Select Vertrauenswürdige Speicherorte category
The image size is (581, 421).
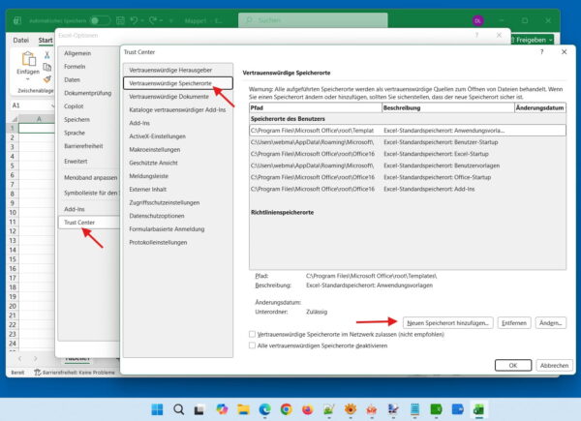(178, 83)
